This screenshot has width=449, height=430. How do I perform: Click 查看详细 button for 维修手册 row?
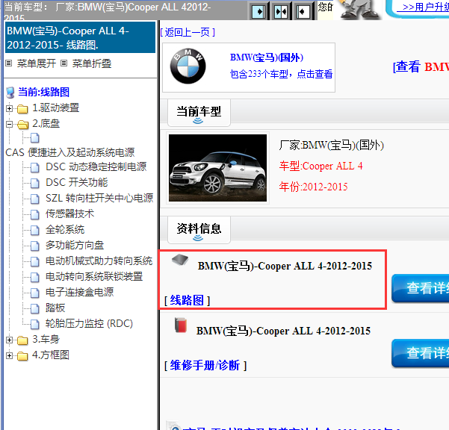pyautogui.click(x=421, y=353)
